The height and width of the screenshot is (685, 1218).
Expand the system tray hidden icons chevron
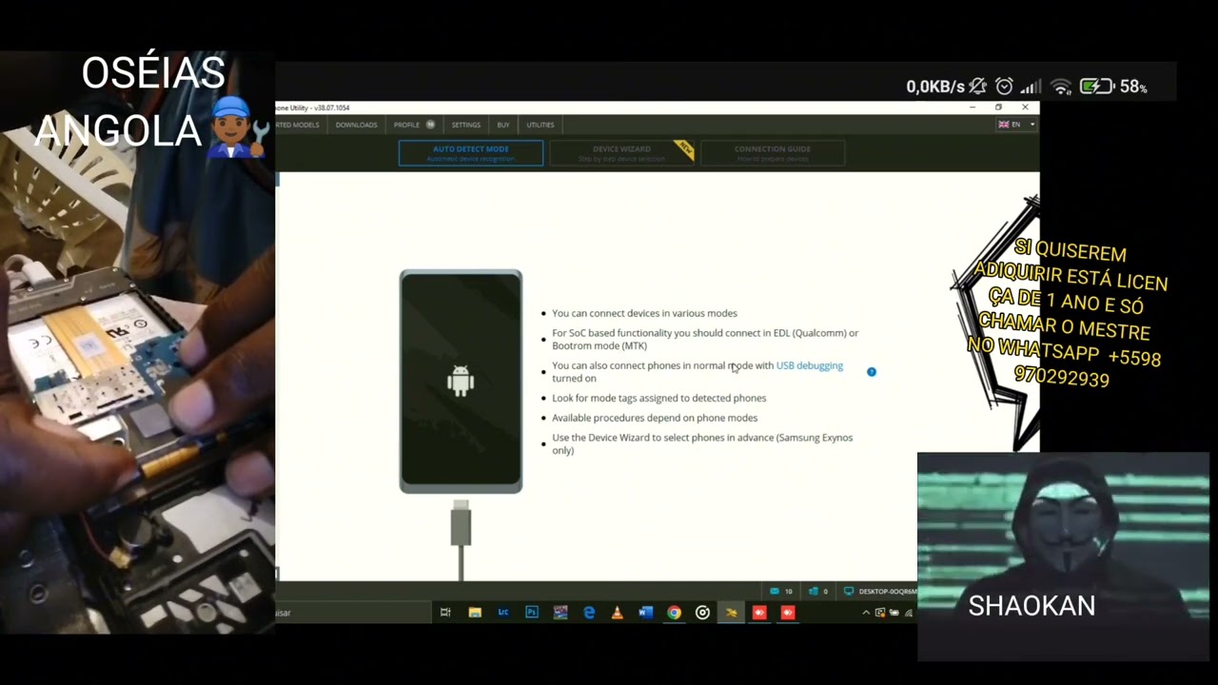866,613
